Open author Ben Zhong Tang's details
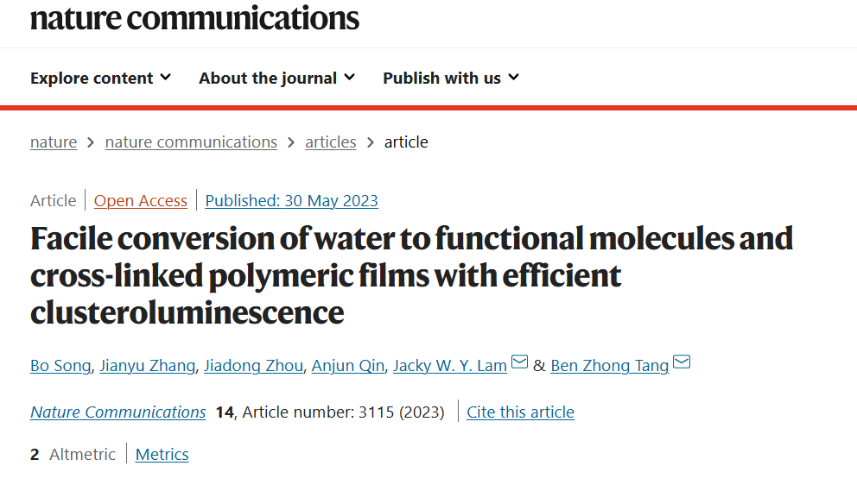 [x=609, y=365]
